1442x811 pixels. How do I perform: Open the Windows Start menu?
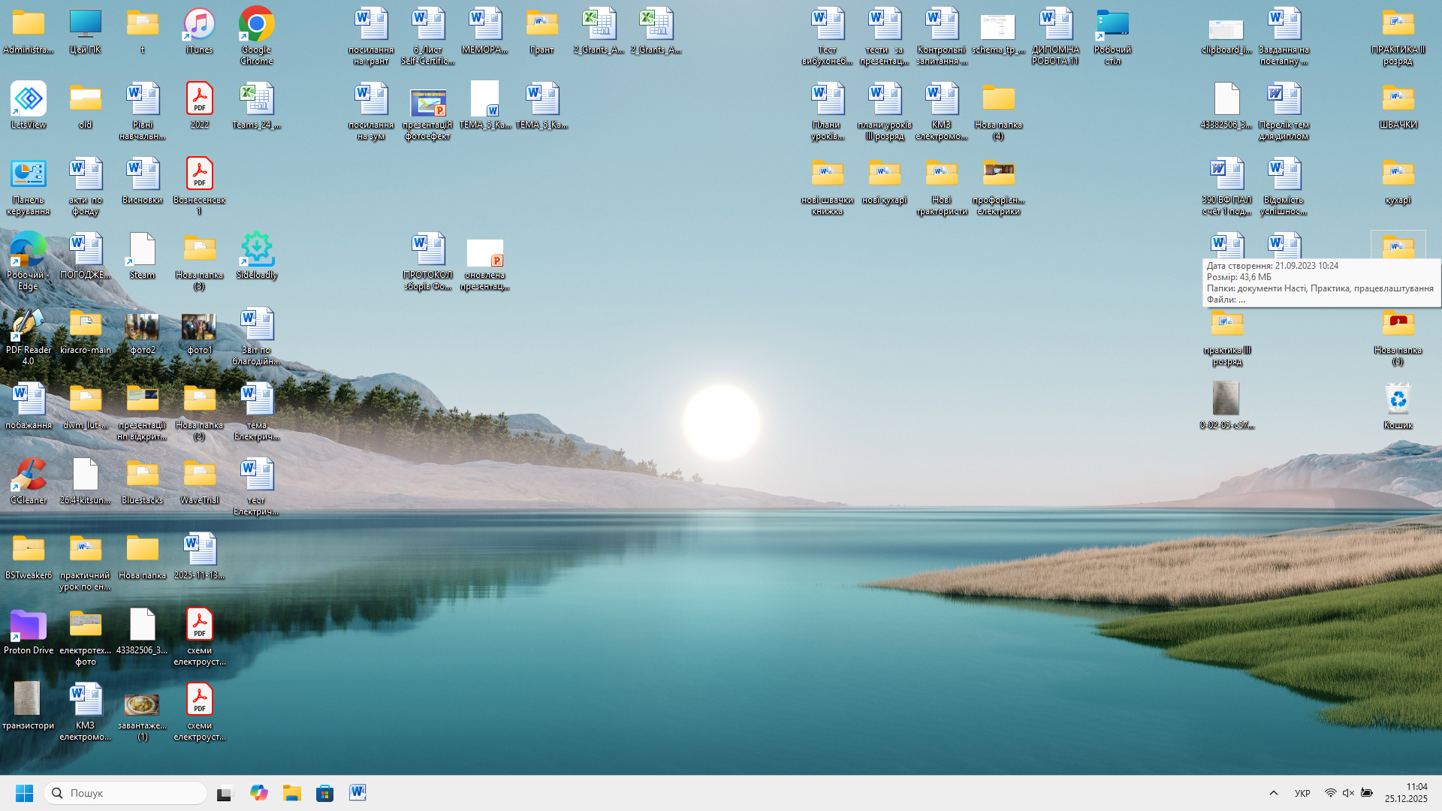pyautogui.click(x=24, y=793)
